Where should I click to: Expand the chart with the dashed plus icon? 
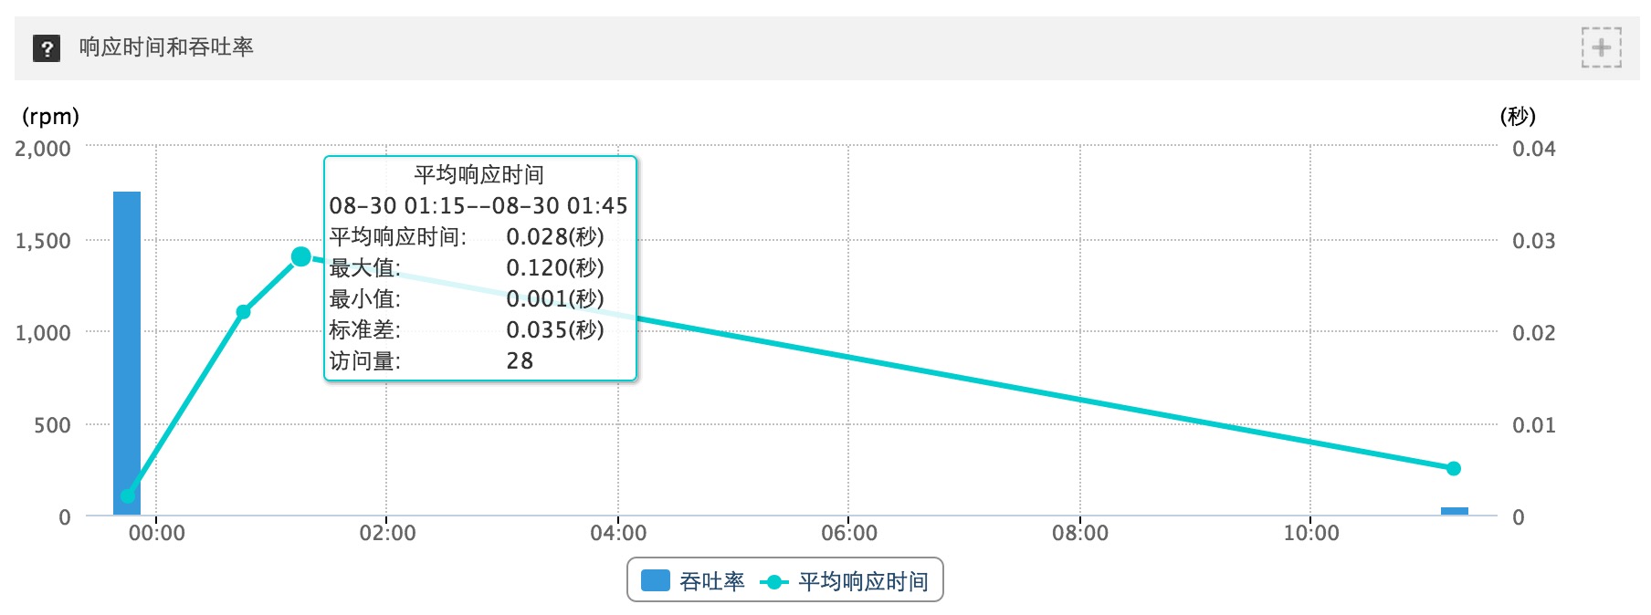1602,47
